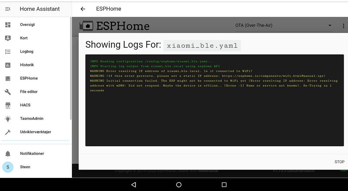Grab the sidebar vertical scrollbar
Image resolution: width=348 pixels, height=191 pixels.
(71, 69)
